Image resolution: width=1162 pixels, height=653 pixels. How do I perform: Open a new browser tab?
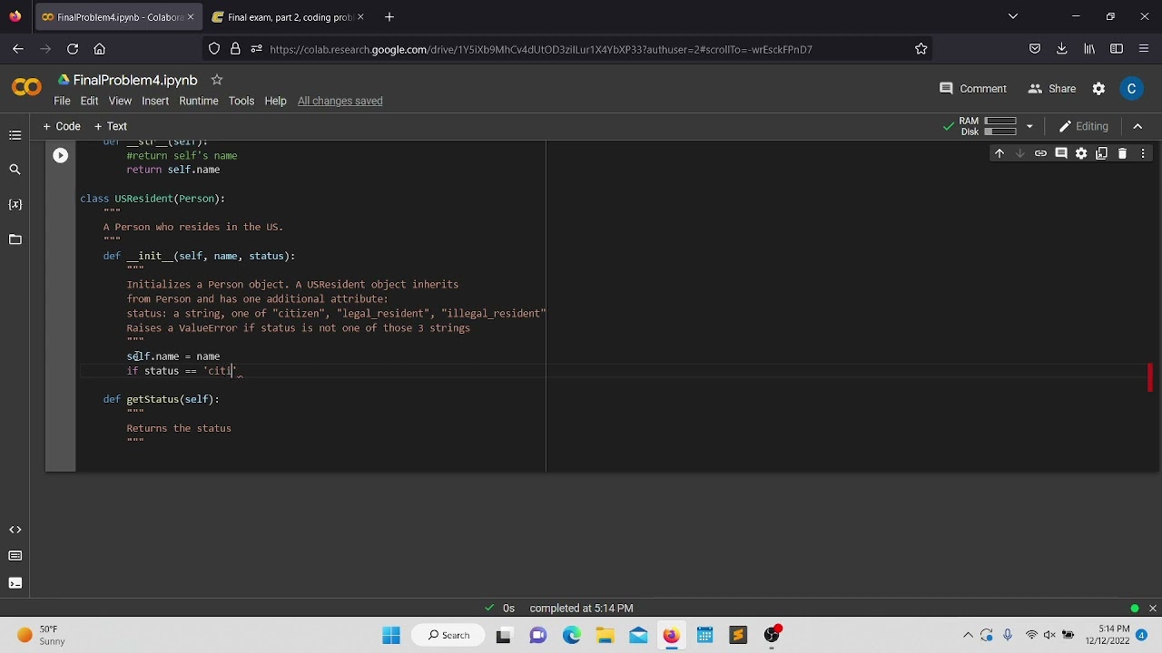point(389,17)
